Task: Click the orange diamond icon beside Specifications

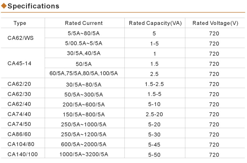Action: [4, 6]
